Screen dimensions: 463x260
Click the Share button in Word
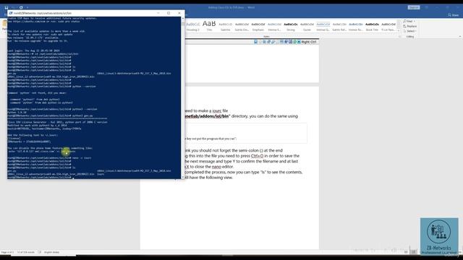(454, 14)
